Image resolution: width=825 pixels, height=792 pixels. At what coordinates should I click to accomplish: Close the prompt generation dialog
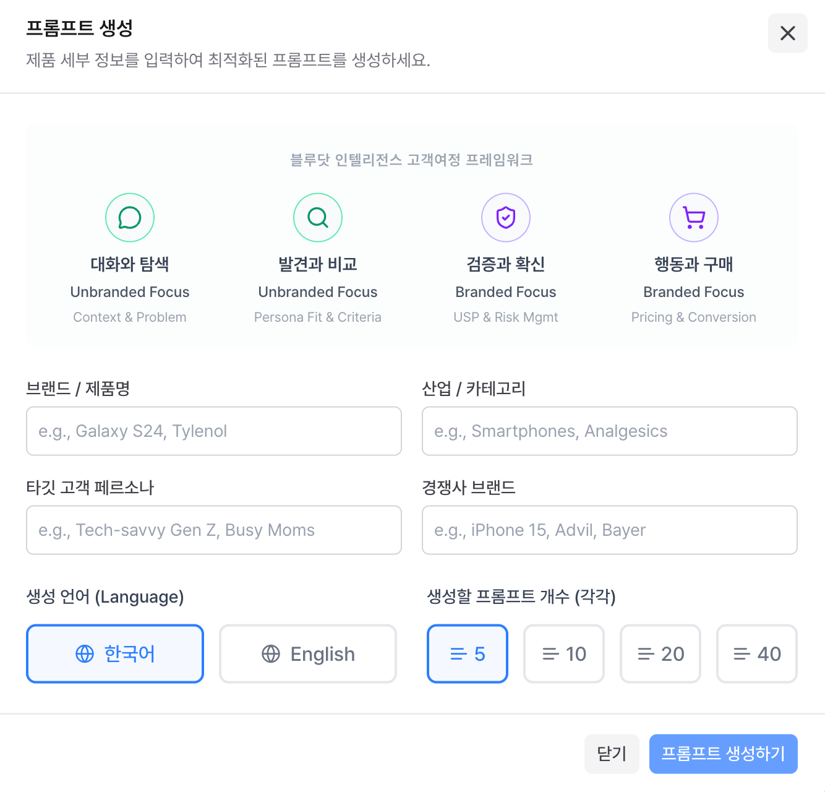[787, 33]
